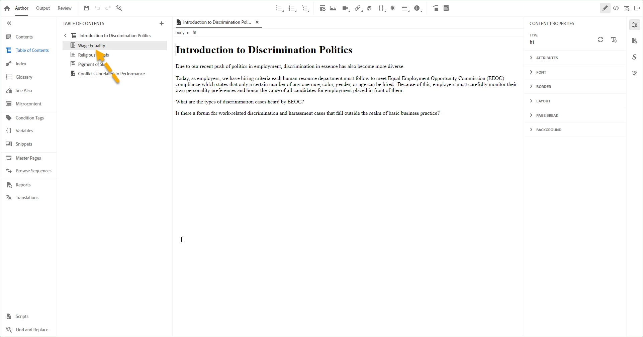Open Scripts in the sidebar

[x=22, y=316]
